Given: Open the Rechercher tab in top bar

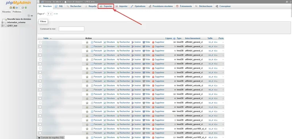Looking at the screenshot, I should 74,6.
